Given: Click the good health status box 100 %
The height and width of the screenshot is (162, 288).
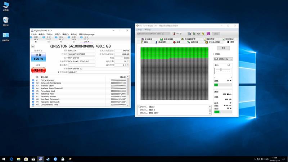Looking at the screenshot, I should (39, 57).
